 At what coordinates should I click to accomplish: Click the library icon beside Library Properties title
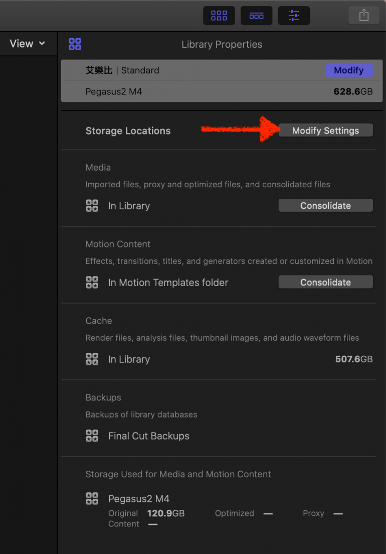point(75,44)
